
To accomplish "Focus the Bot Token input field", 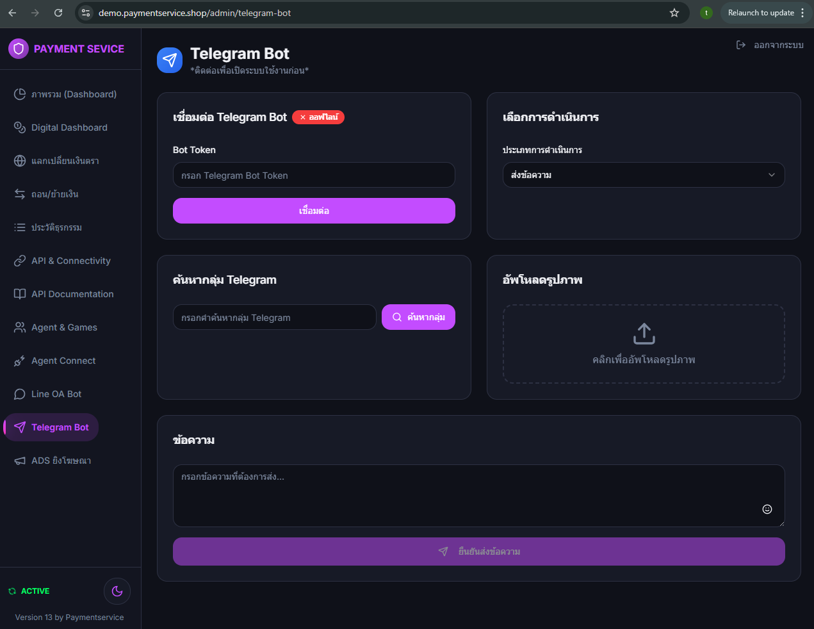I will [314, 175].
